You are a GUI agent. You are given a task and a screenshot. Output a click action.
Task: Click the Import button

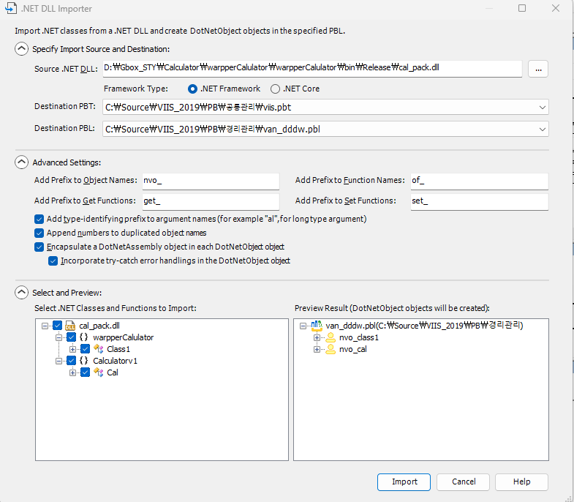(404, 482)
